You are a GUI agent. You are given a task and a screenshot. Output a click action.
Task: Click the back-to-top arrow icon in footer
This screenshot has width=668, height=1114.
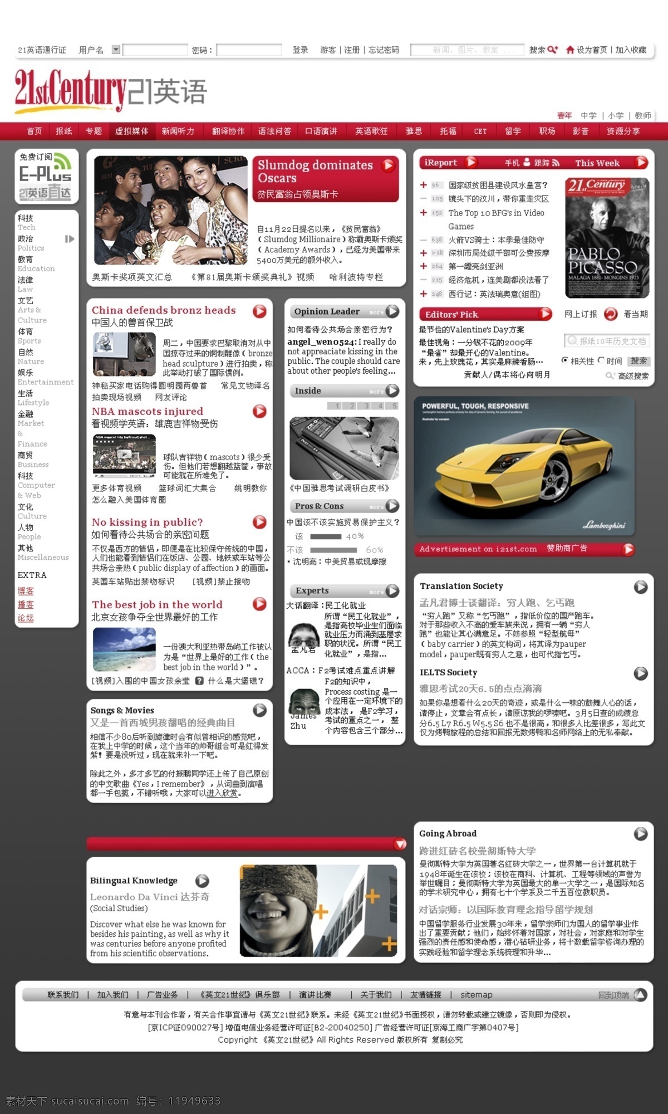pyautogui.click(x=640, y=995)
